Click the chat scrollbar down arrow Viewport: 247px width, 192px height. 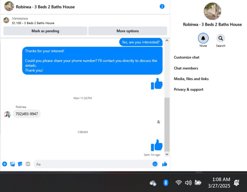coord(167,154)
